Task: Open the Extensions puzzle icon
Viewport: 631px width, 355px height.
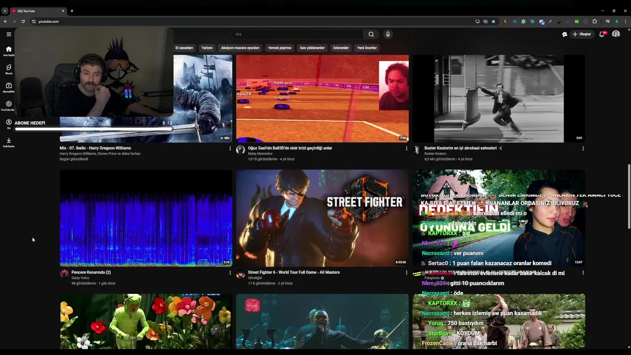Action: (x=595, y=21)
